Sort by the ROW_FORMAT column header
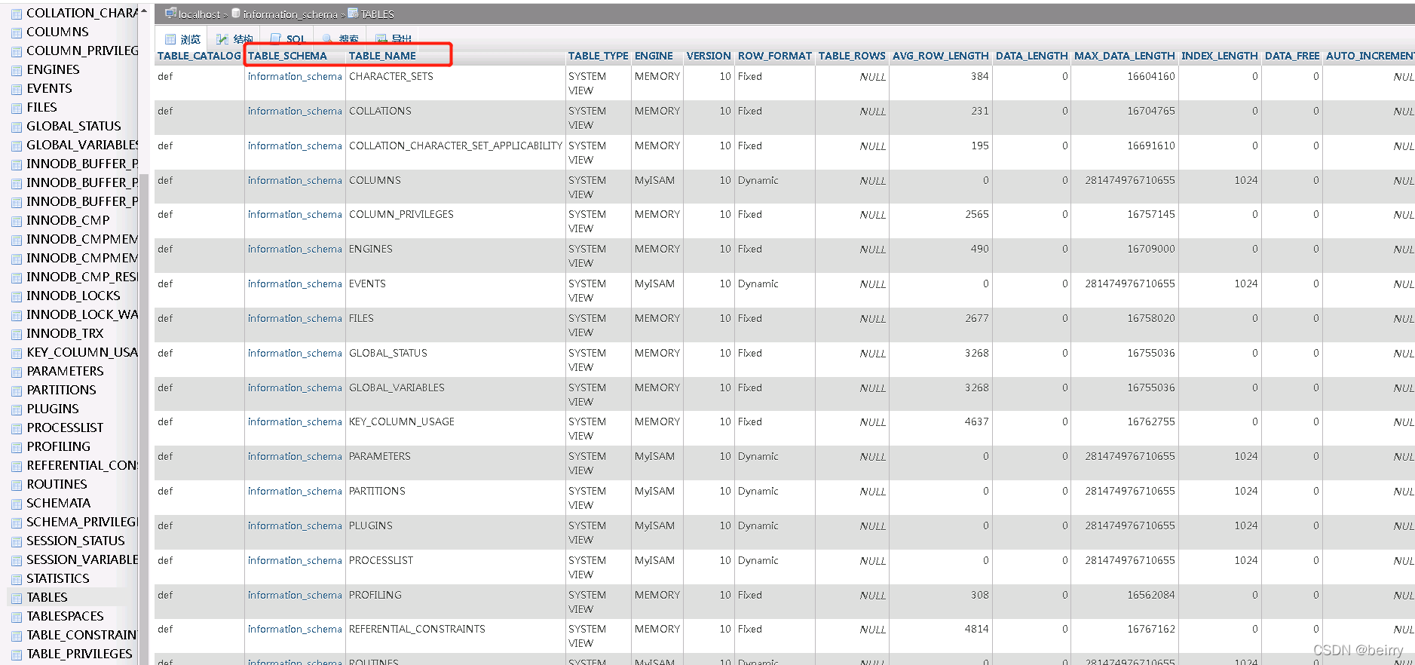This screenshot has height=665, width=1415. [x=775, y=56]
